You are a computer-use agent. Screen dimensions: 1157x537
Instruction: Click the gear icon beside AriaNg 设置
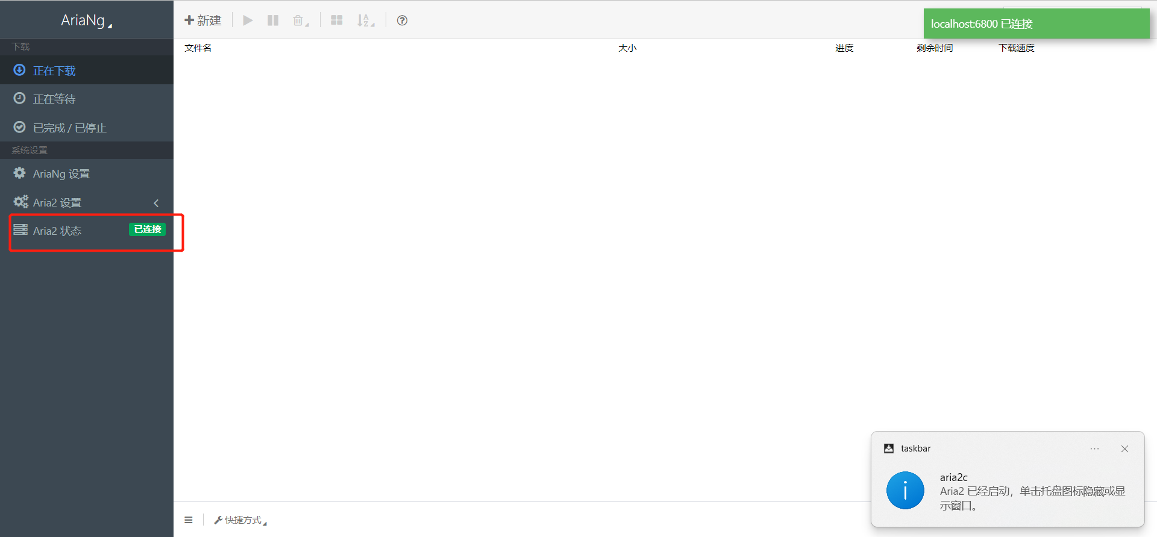tap(20, 173)
